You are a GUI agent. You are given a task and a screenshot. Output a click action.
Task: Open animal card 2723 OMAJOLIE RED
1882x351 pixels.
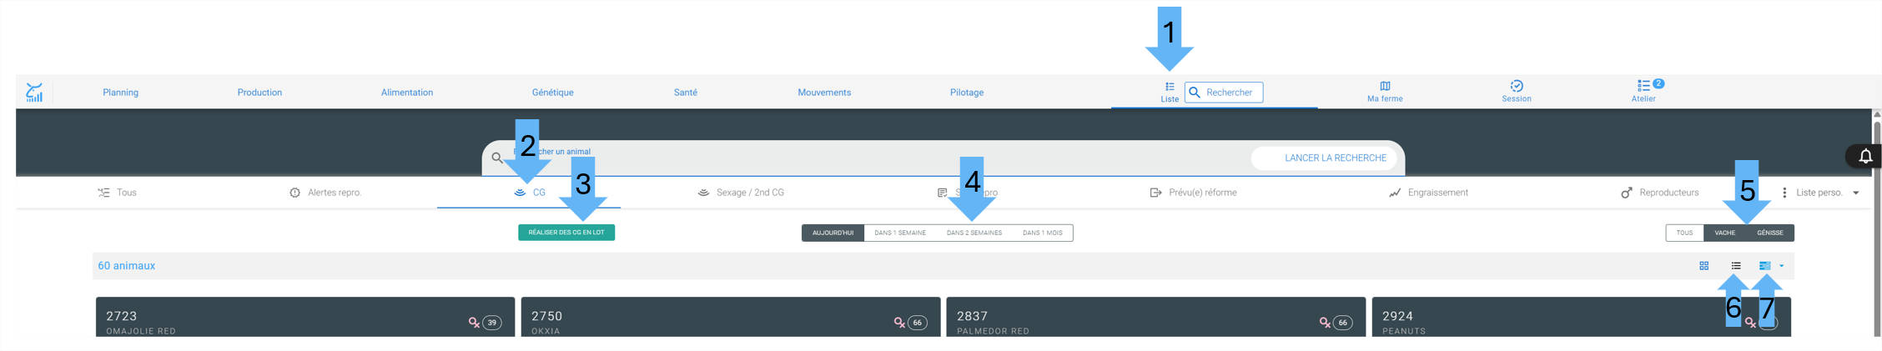[x=305, y=317]
